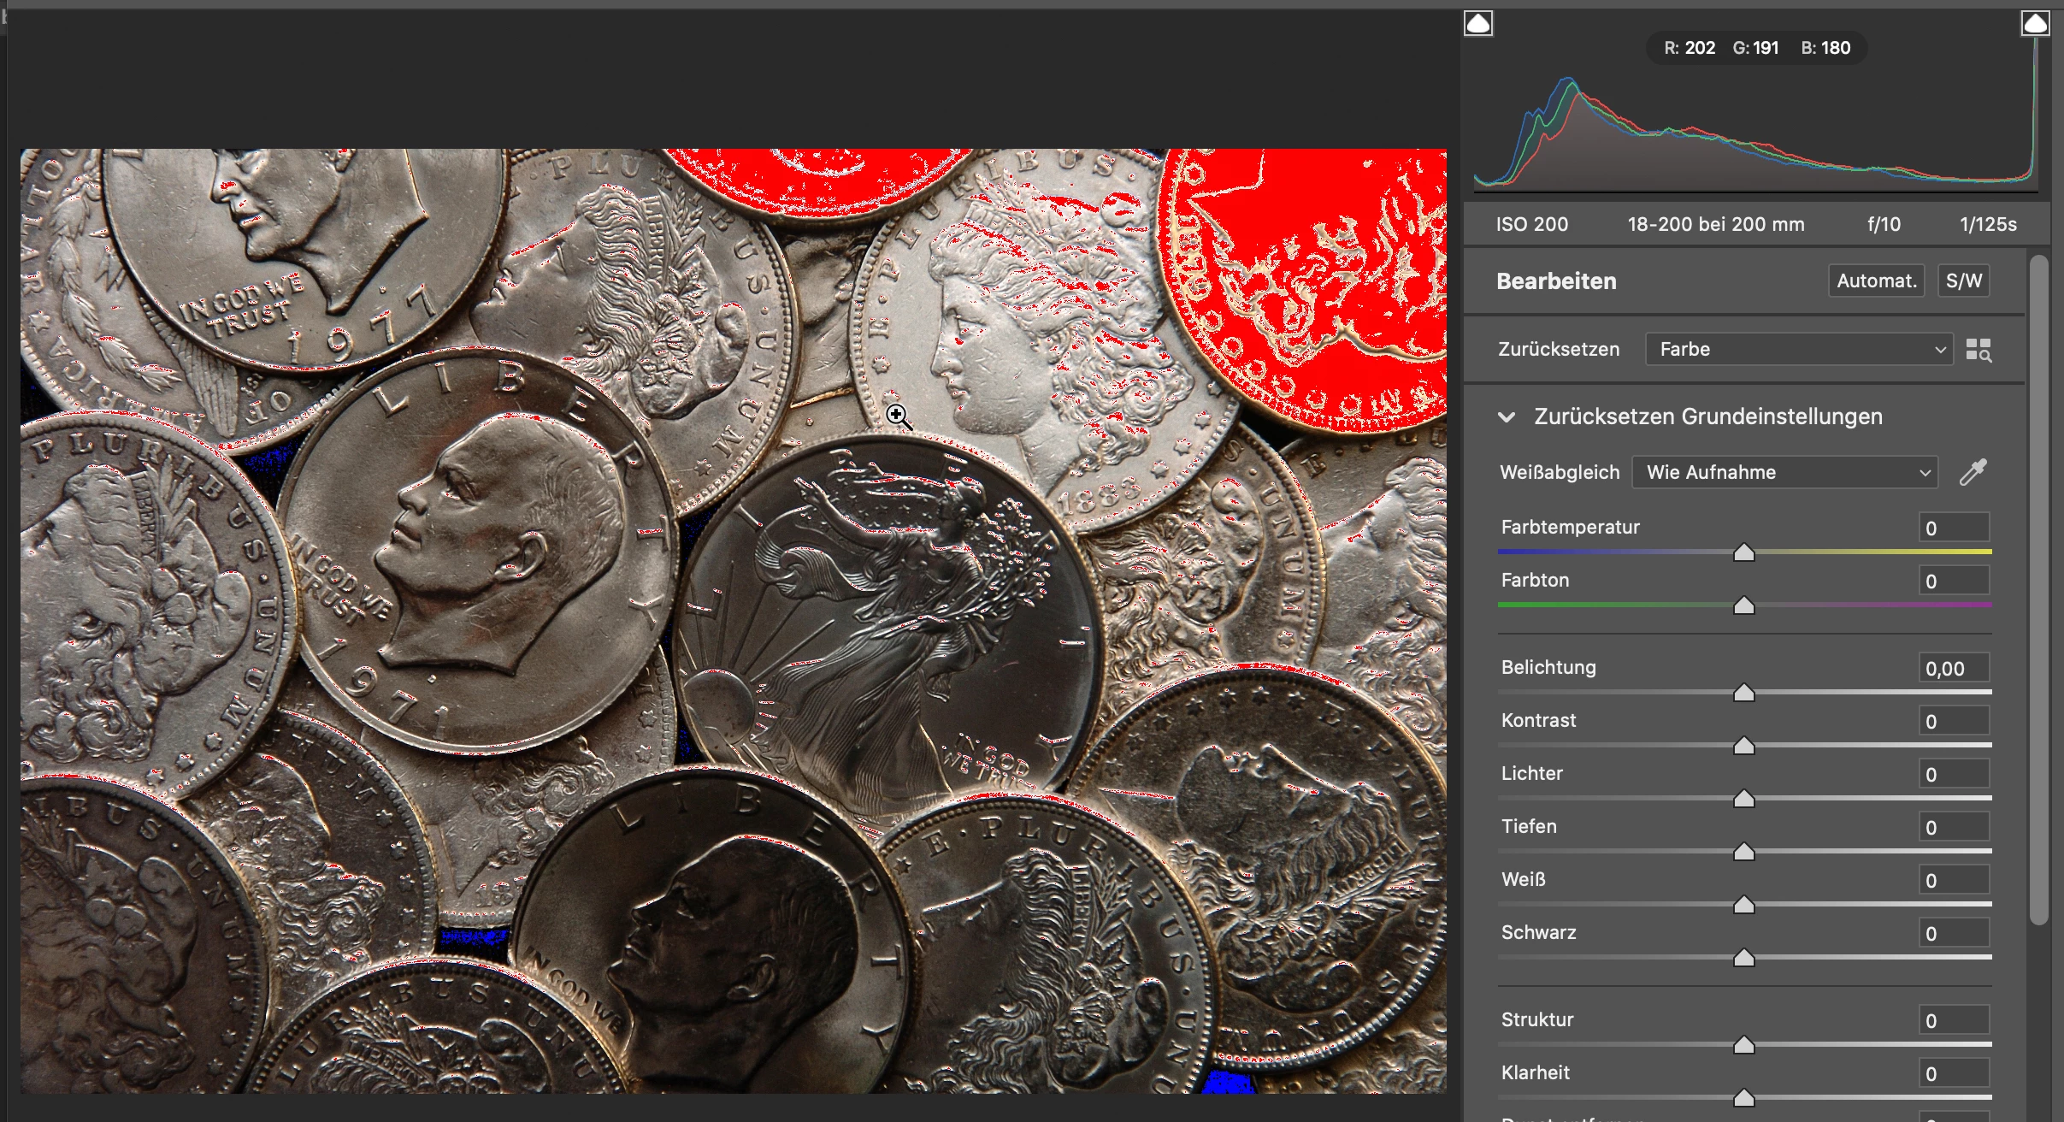Click the Lichter slider handle
The width and height of the screenshot is (2064, 1122).
pyautogui.click(x=1743, y=800)
